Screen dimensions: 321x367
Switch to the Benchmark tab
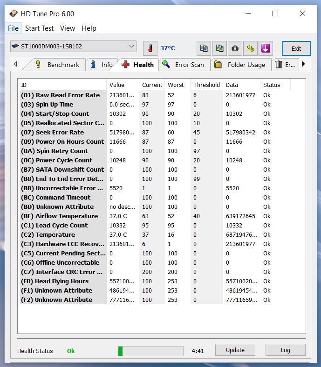[x=58, y=65]
